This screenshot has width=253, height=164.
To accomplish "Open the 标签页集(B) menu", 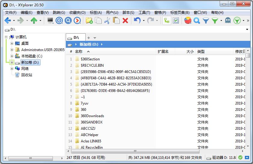I will click(x=180, y=13).
